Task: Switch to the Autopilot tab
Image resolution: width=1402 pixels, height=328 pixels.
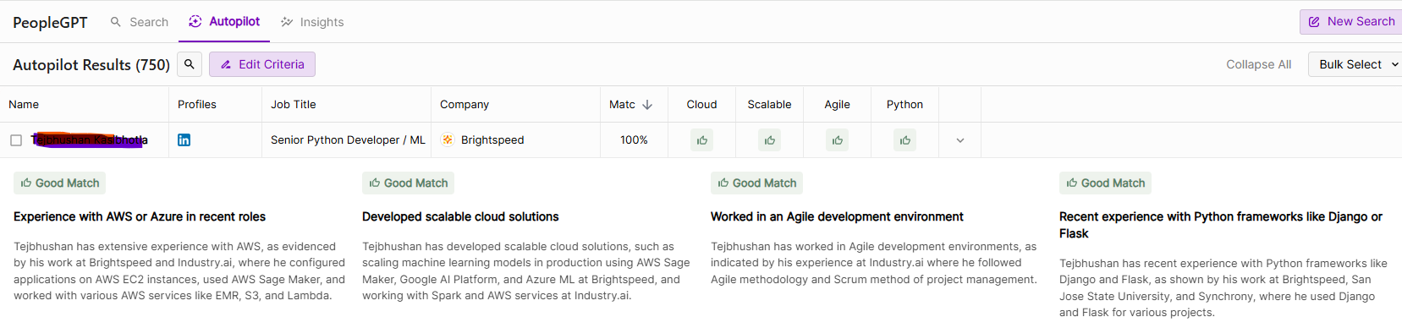Action: tap(224, 21)
